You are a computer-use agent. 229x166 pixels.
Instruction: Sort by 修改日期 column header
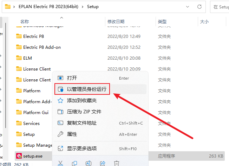click(x=116, y=22)
